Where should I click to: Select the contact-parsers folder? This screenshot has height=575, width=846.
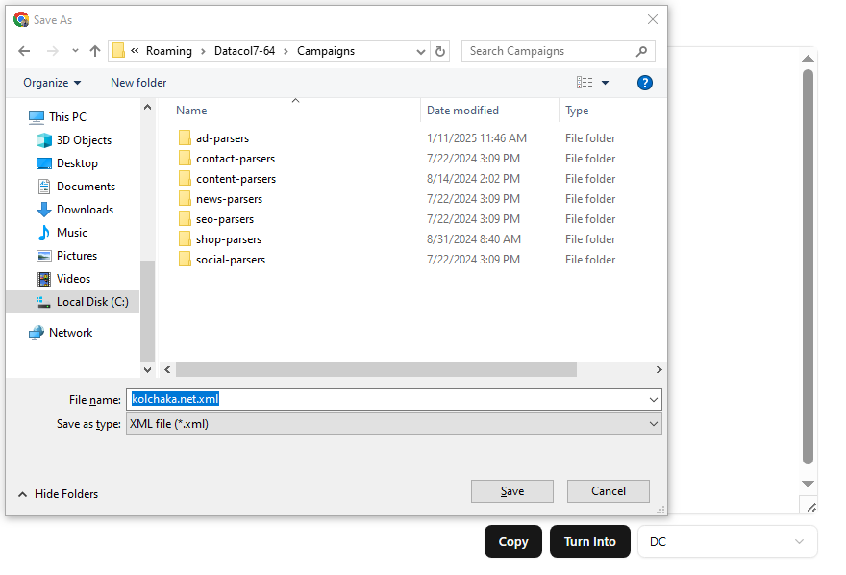(x=236, y=159)
